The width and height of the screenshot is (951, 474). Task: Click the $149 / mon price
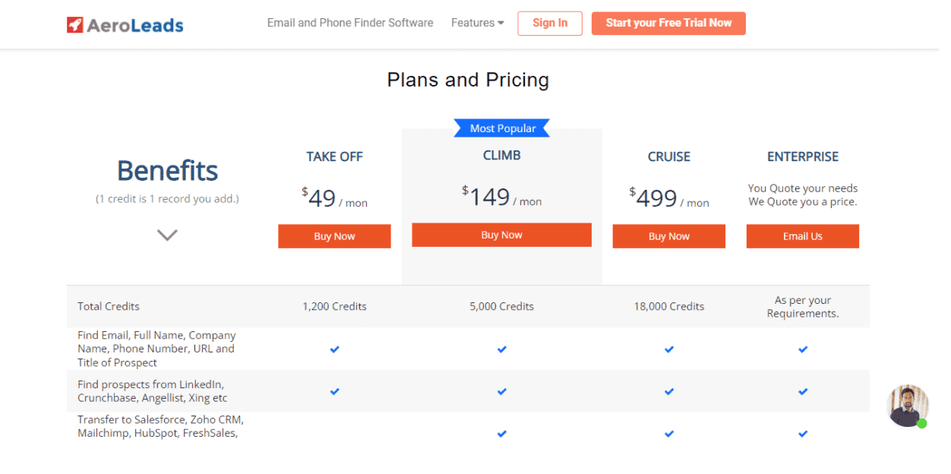point(501,197)
